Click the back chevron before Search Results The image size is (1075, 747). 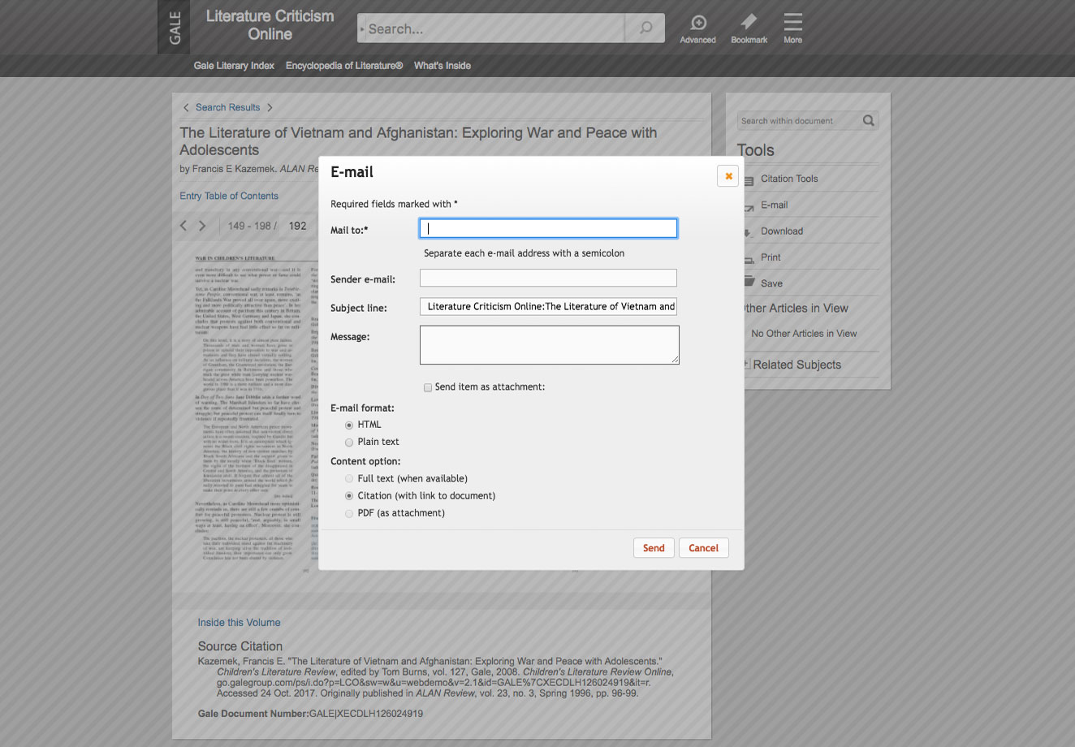click(186, 107)
